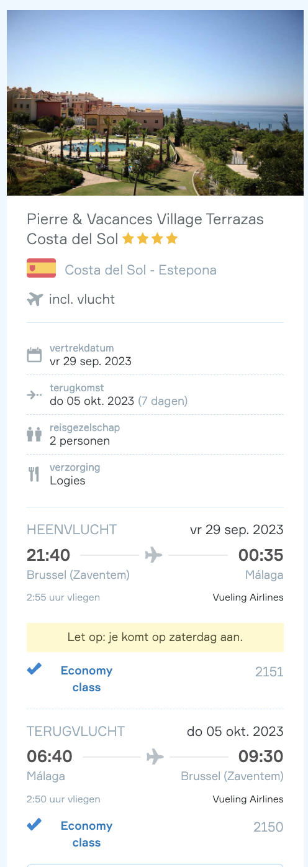Viewport: 308px width, 867px height.
Task: Open Pierre & Vacances Village Terrazas title
Action: point(145,229)
